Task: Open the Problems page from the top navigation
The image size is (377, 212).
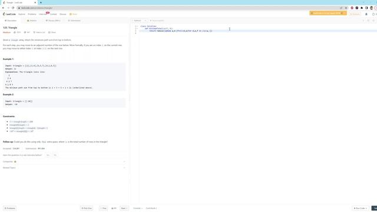Action: pyautogui.click(x=32, y=14)
